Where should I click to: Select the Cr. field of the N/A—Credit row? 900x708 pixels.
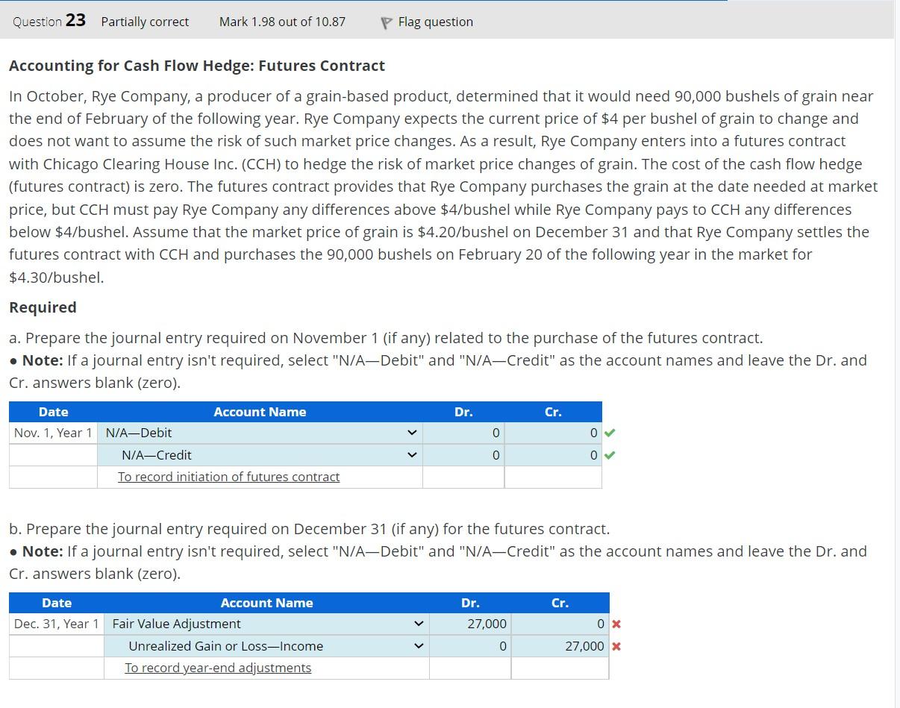554,454
